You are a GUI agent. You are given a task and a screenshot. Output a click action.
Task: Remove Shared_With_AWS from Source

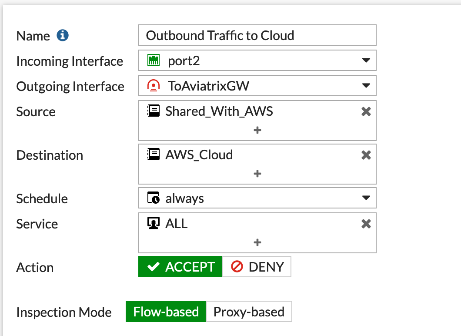[366, 112]
